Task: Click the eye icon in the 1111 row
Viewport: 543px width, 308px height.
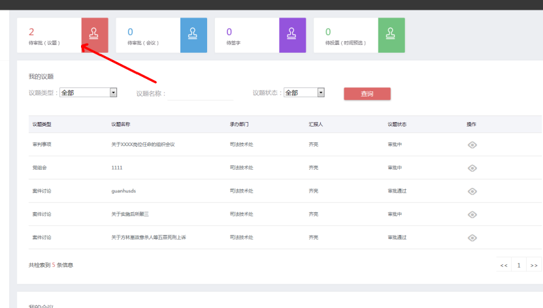Action: click(472, 168)
